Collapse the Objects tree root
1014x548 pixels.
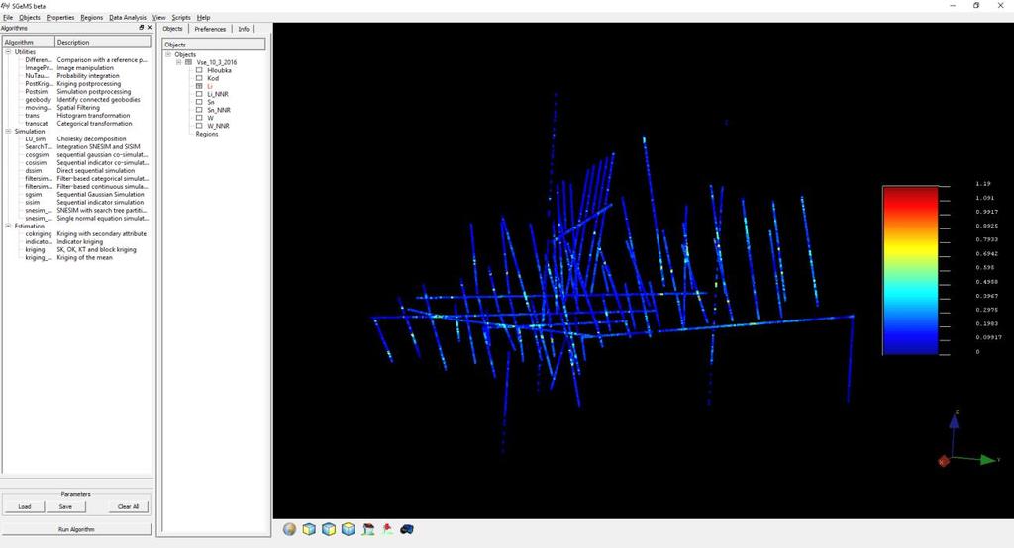point(168,55)
